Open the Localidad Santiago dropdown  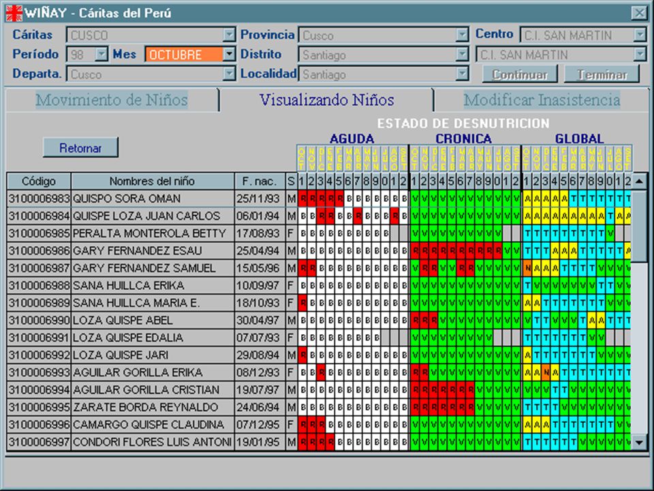tap(462, 74)
